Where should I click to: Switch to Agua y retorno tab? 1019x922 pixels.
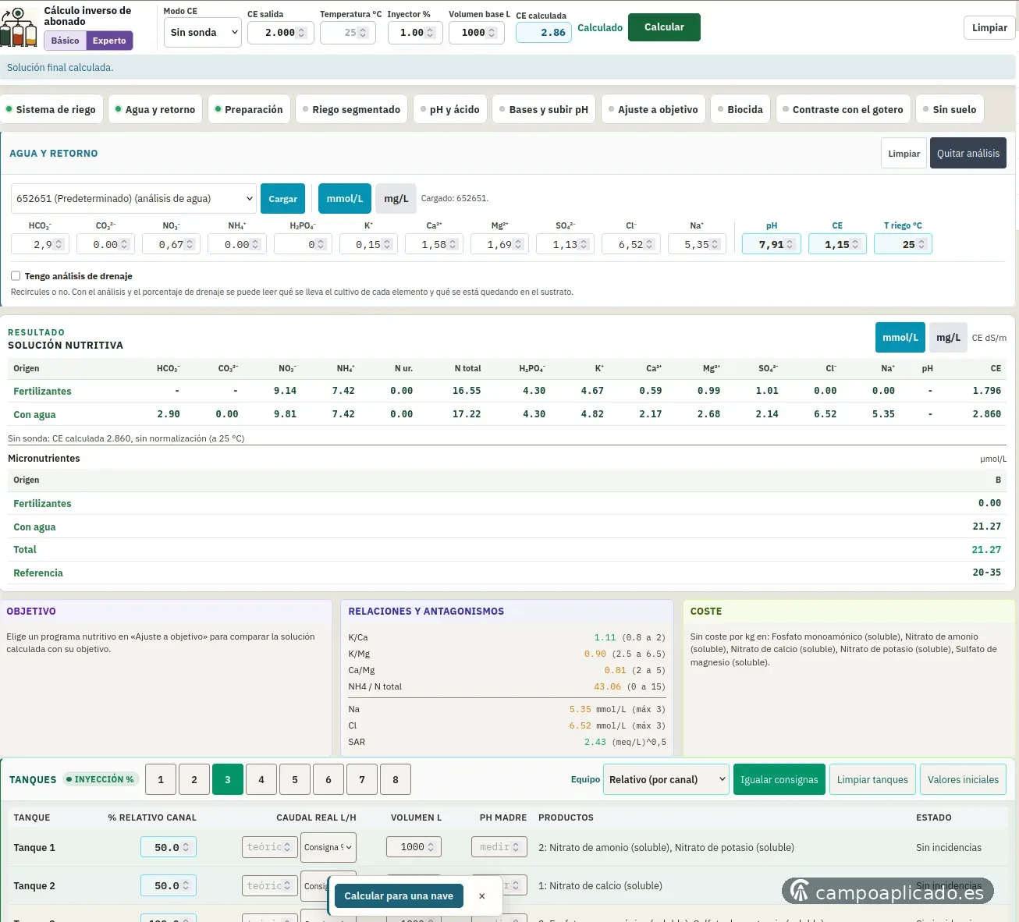click(155, 109)
